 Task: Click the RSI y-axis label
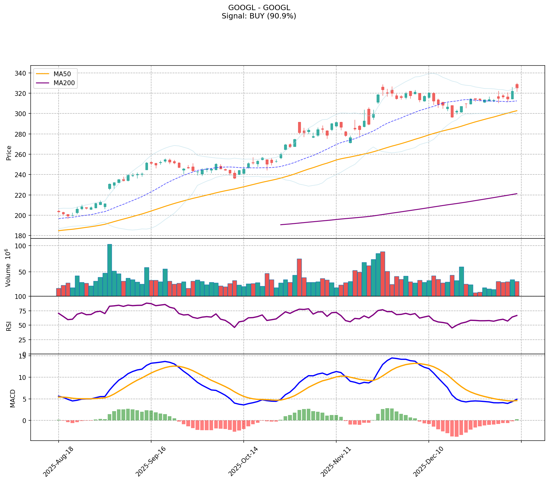[x=9, y=326]
